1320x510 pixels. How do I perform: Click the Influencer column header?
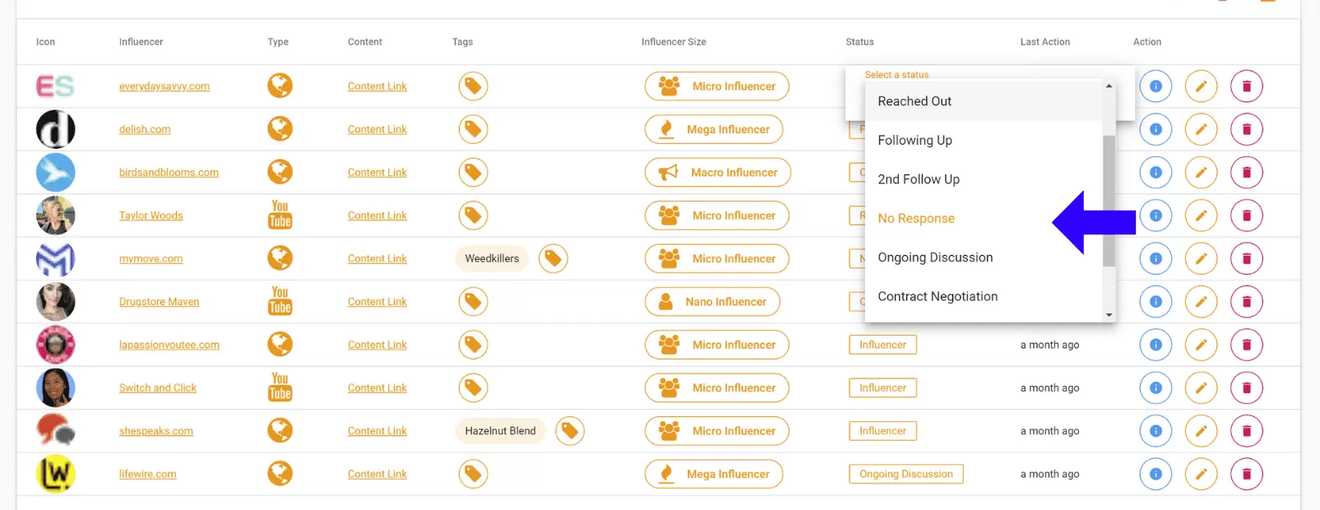141,42
